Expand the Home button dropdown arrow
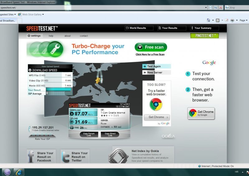249x176 pixels. coord(213,20)
